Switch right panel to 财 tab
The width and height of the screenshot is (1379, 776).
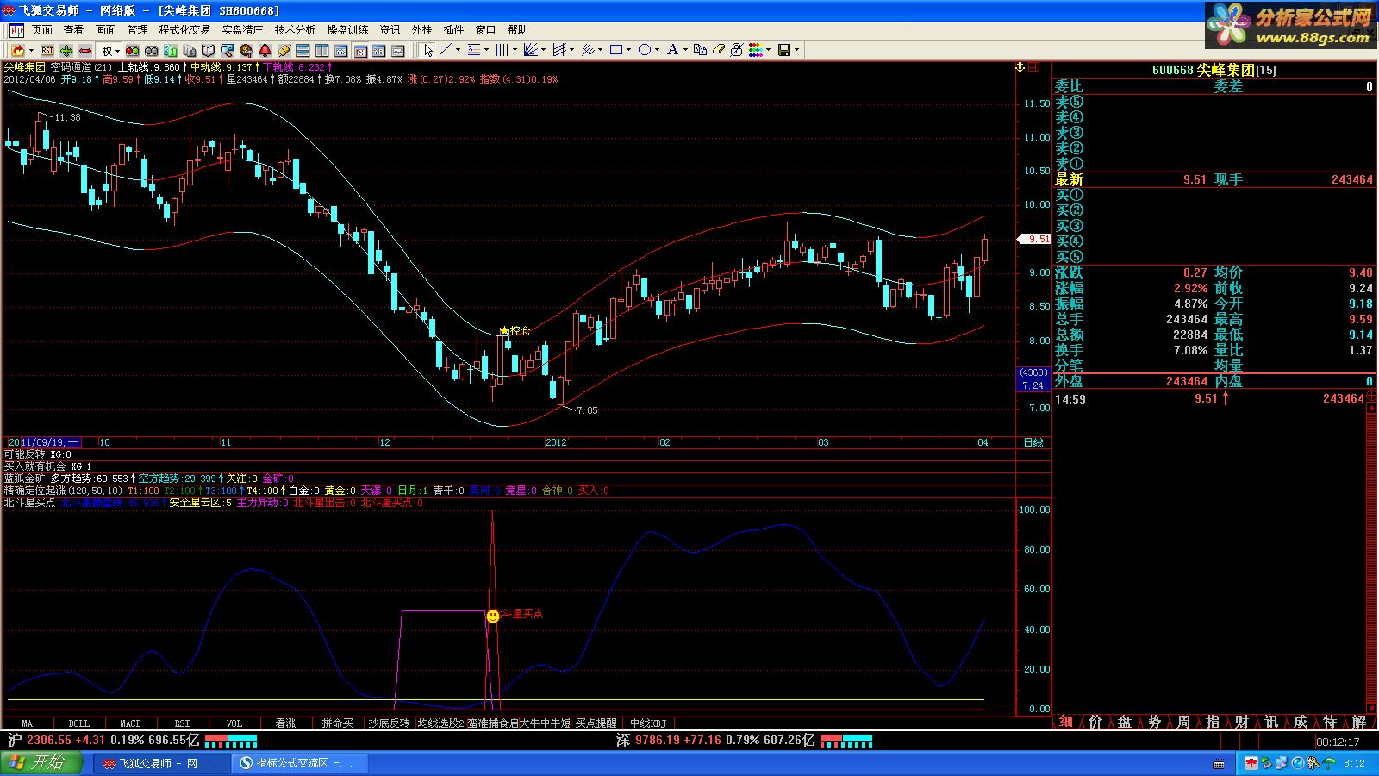click(x=1242, y=722)
